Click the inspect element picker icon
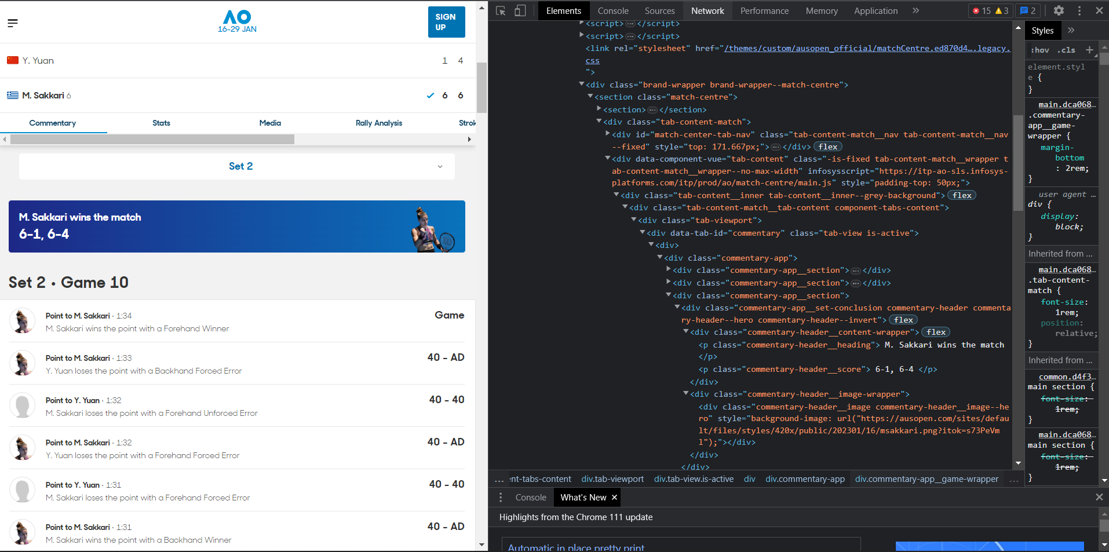Viewport: 1109px width, 552px height. [x=501, y=10]
